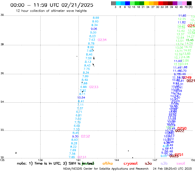
Task: Click the green wave height value 13.06
Action: click(x=179, y=48)
